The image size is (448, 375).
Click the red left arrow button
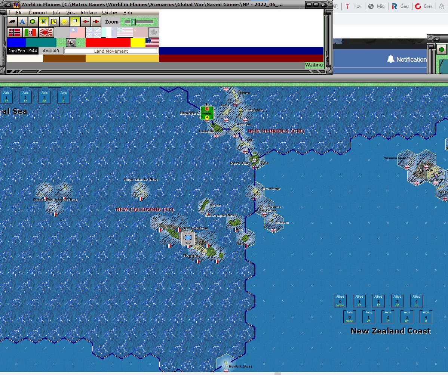[x=85, y=22]
